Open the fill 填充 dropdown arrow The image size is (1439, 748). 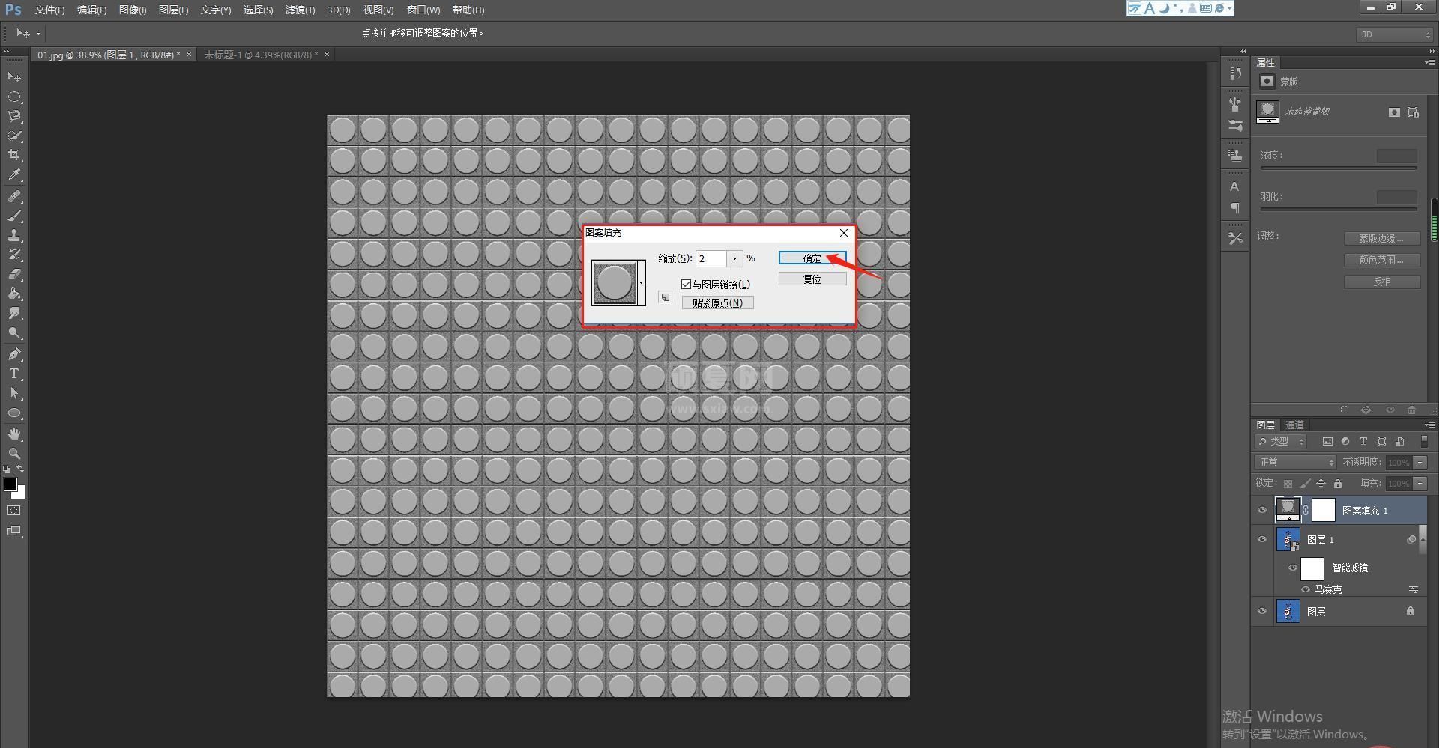point(1420,484)
